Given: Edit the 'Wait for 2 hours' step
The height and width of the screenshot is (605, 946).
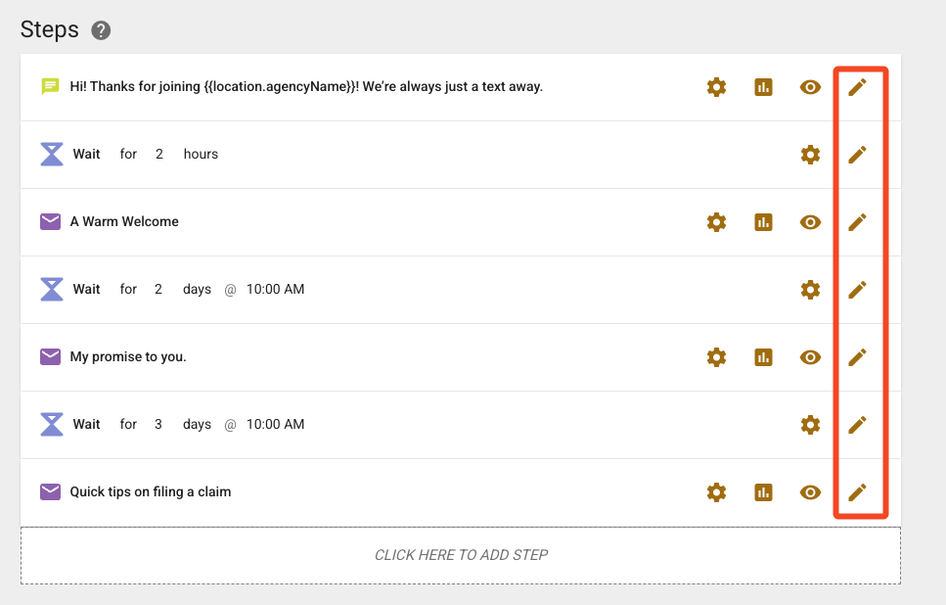Looking at the screenshot, I should point(857,155).
